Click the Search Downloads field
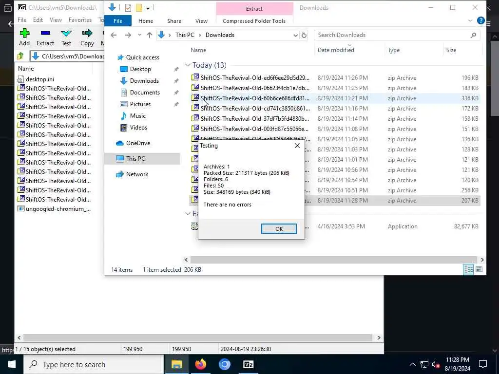Image resolution: width=499 pixels, height=374 pixels. click(x=397, y=35)
